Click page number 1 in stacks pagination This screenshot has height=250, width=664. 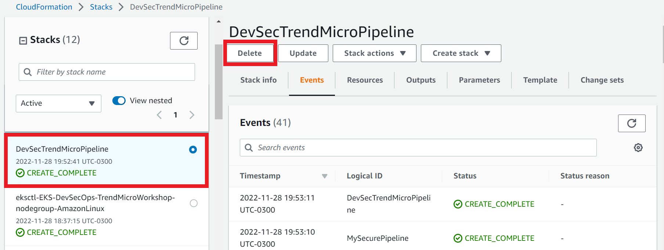(x=176, y=115)
